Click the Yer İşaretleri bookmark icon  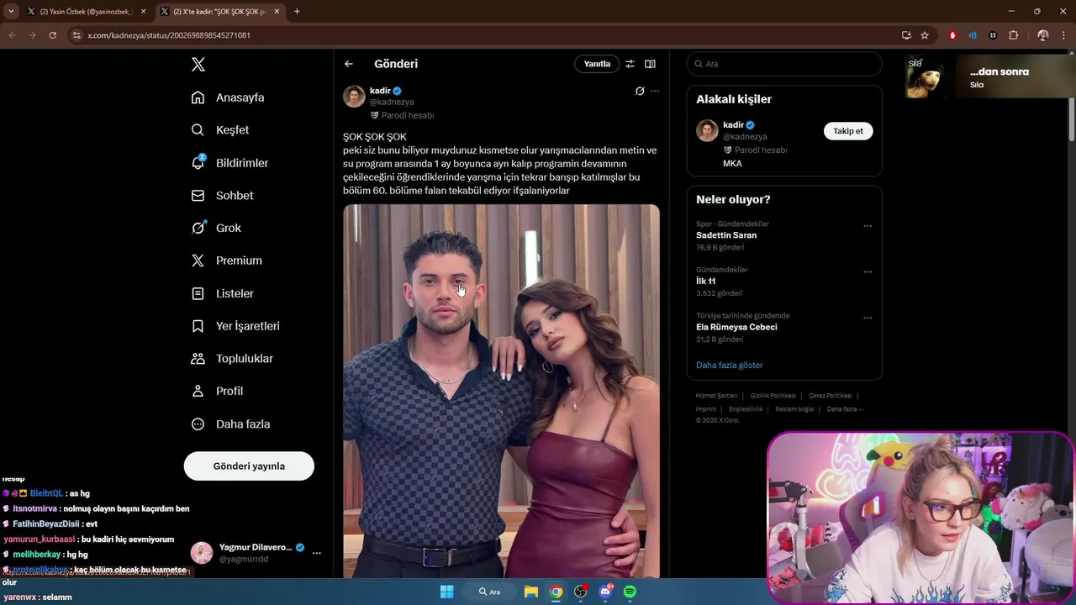coord(198,326)
